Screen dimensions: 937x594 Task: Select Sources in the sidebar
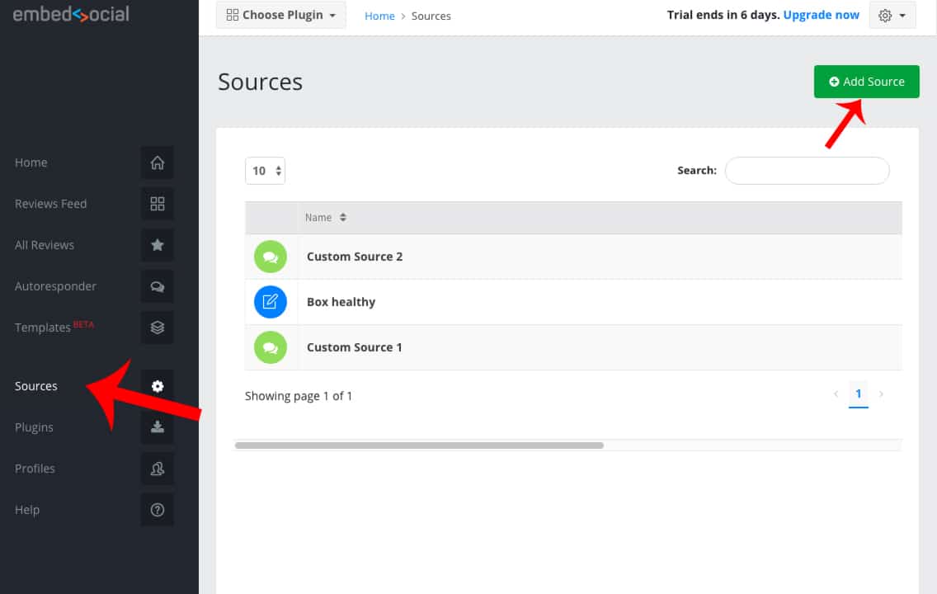click(x=35, y=386)
